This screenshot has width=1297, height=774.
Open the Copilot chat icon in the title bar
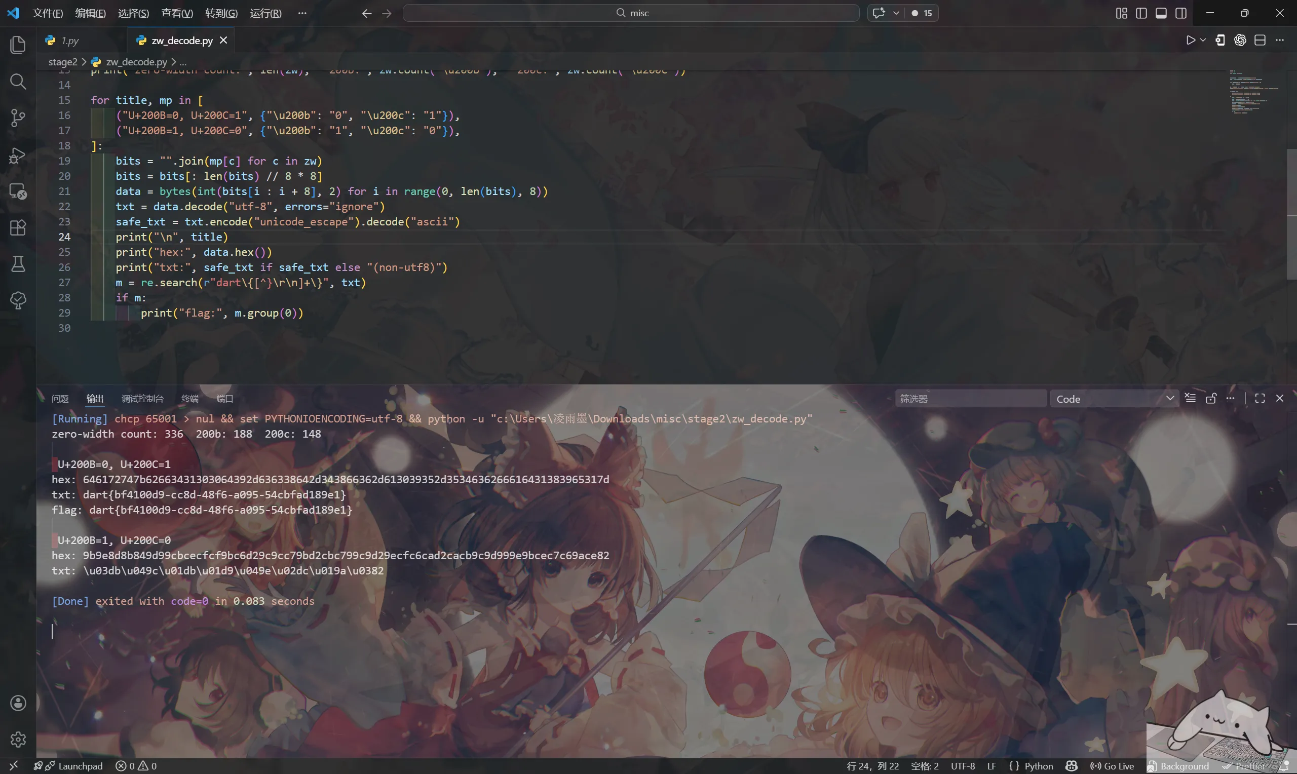pos(879,13)
